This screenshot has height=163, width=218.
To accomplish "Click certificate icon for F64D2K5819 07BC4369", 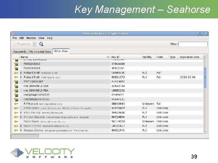I will point(16,64).
